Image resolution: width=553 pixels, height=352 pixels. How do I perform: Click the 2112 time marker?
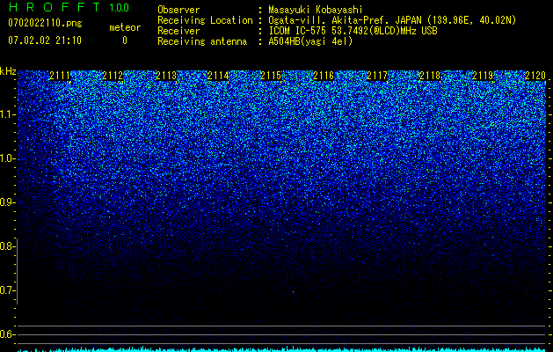113,76
